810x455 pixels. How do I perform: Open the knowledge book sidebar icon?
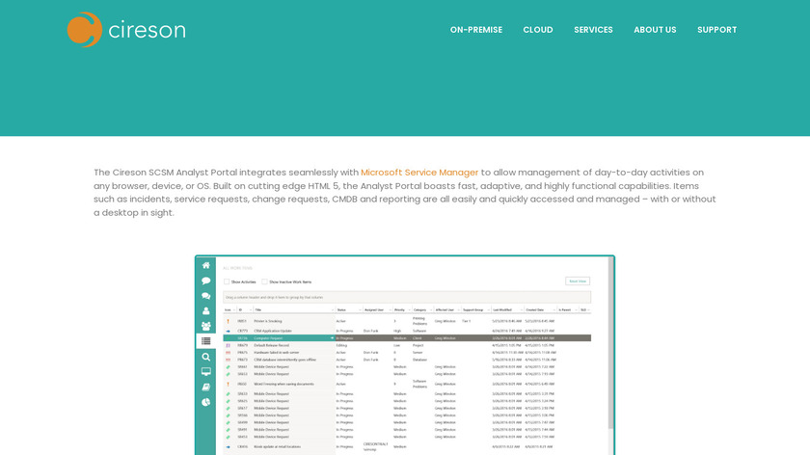205,387
